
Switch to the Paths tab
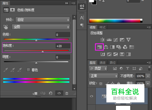[x=112, y=63]
